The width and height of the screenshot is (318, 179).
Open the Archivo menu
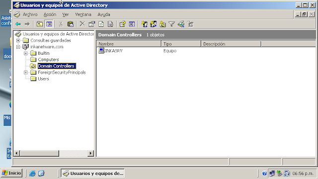[x=30, y=14]
